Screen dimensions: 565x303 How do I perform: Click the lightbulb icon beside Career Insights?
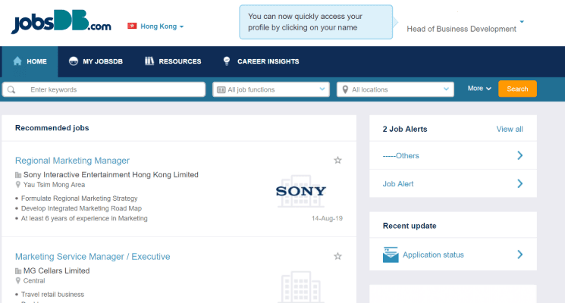click(x=226, y=61)
